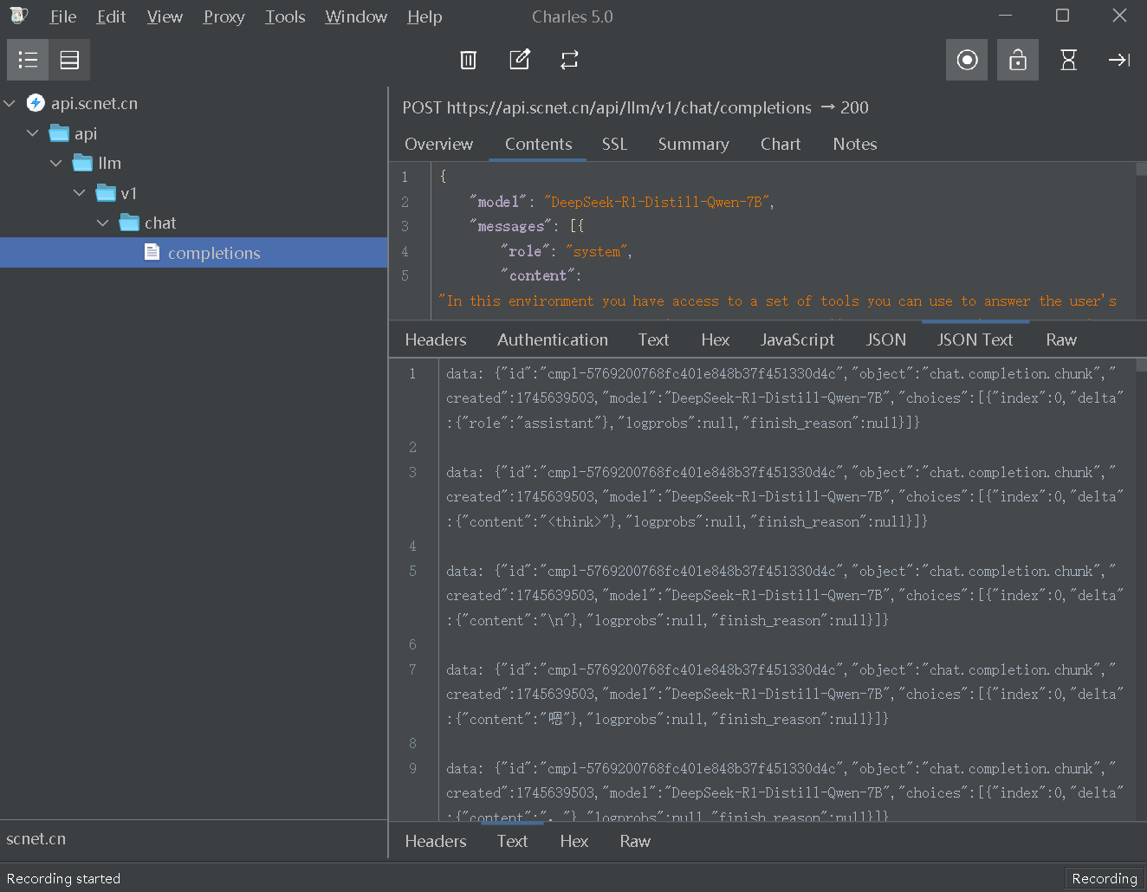The height and width of the screenshot is (892, 1147).
Task: Click the llm folder icon
Action: coord(82,163)
